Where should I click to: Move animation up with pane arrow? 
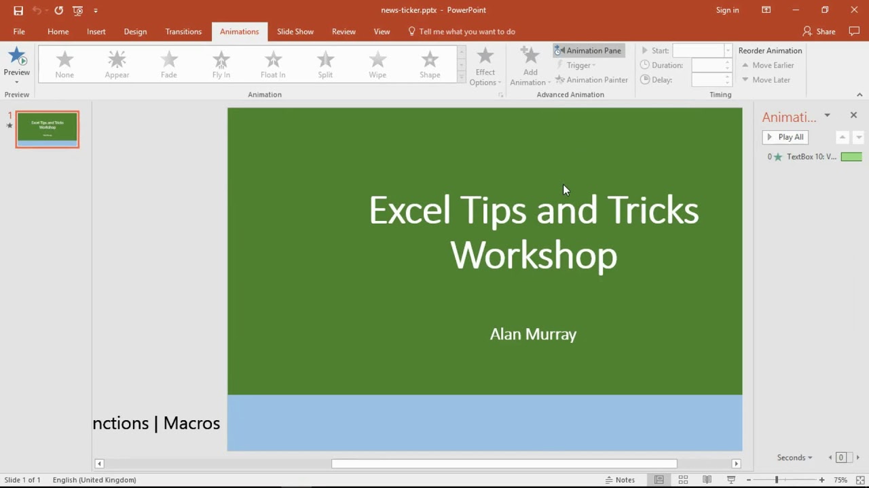tap(842, 137)
